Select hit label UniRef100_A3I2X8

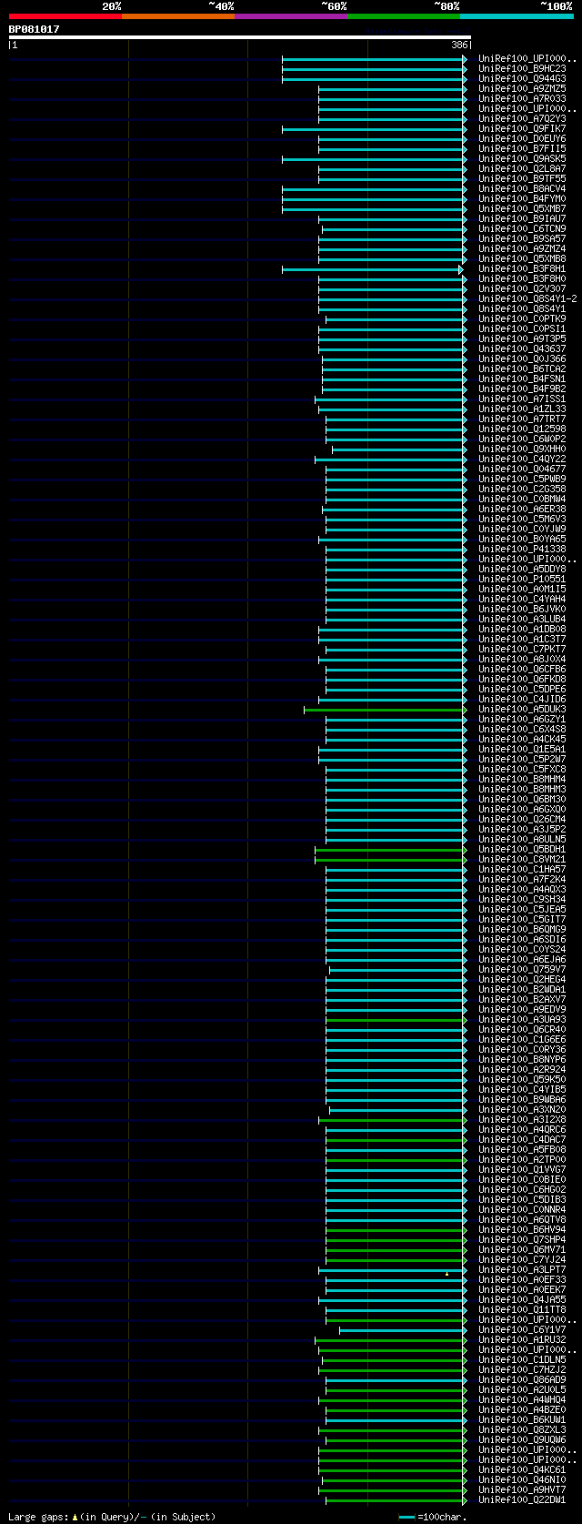pyautogui.click(x=522, y=1119)
